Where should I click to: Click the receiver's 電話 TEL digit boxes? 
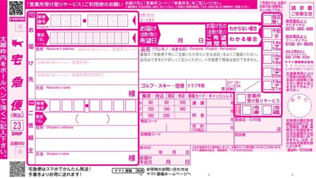pos(89,38)
